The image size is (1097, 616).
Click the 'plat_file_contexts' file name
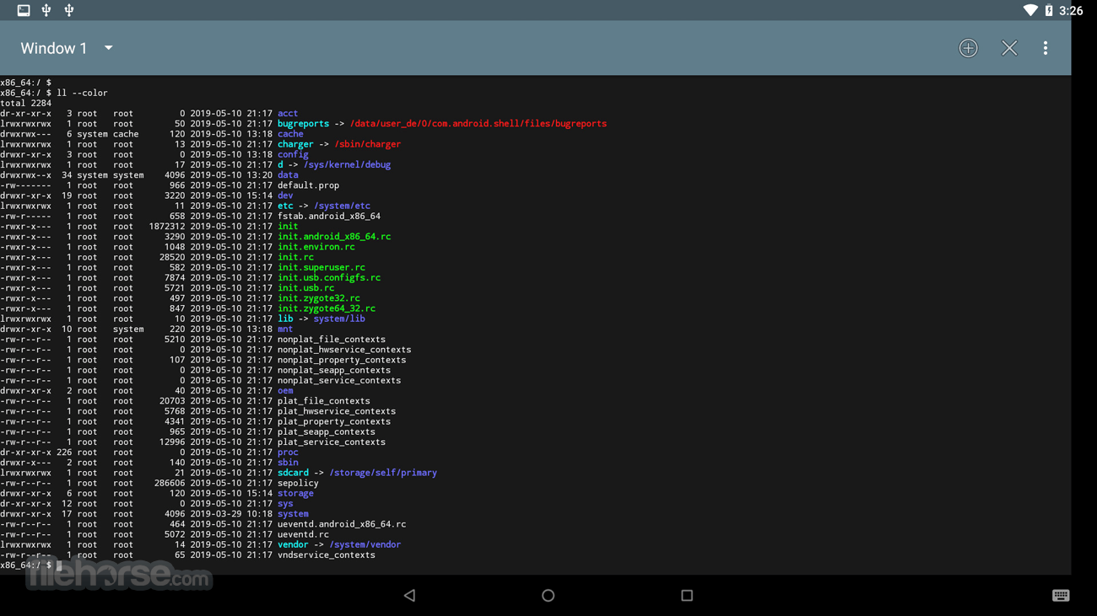coord(324,401)
